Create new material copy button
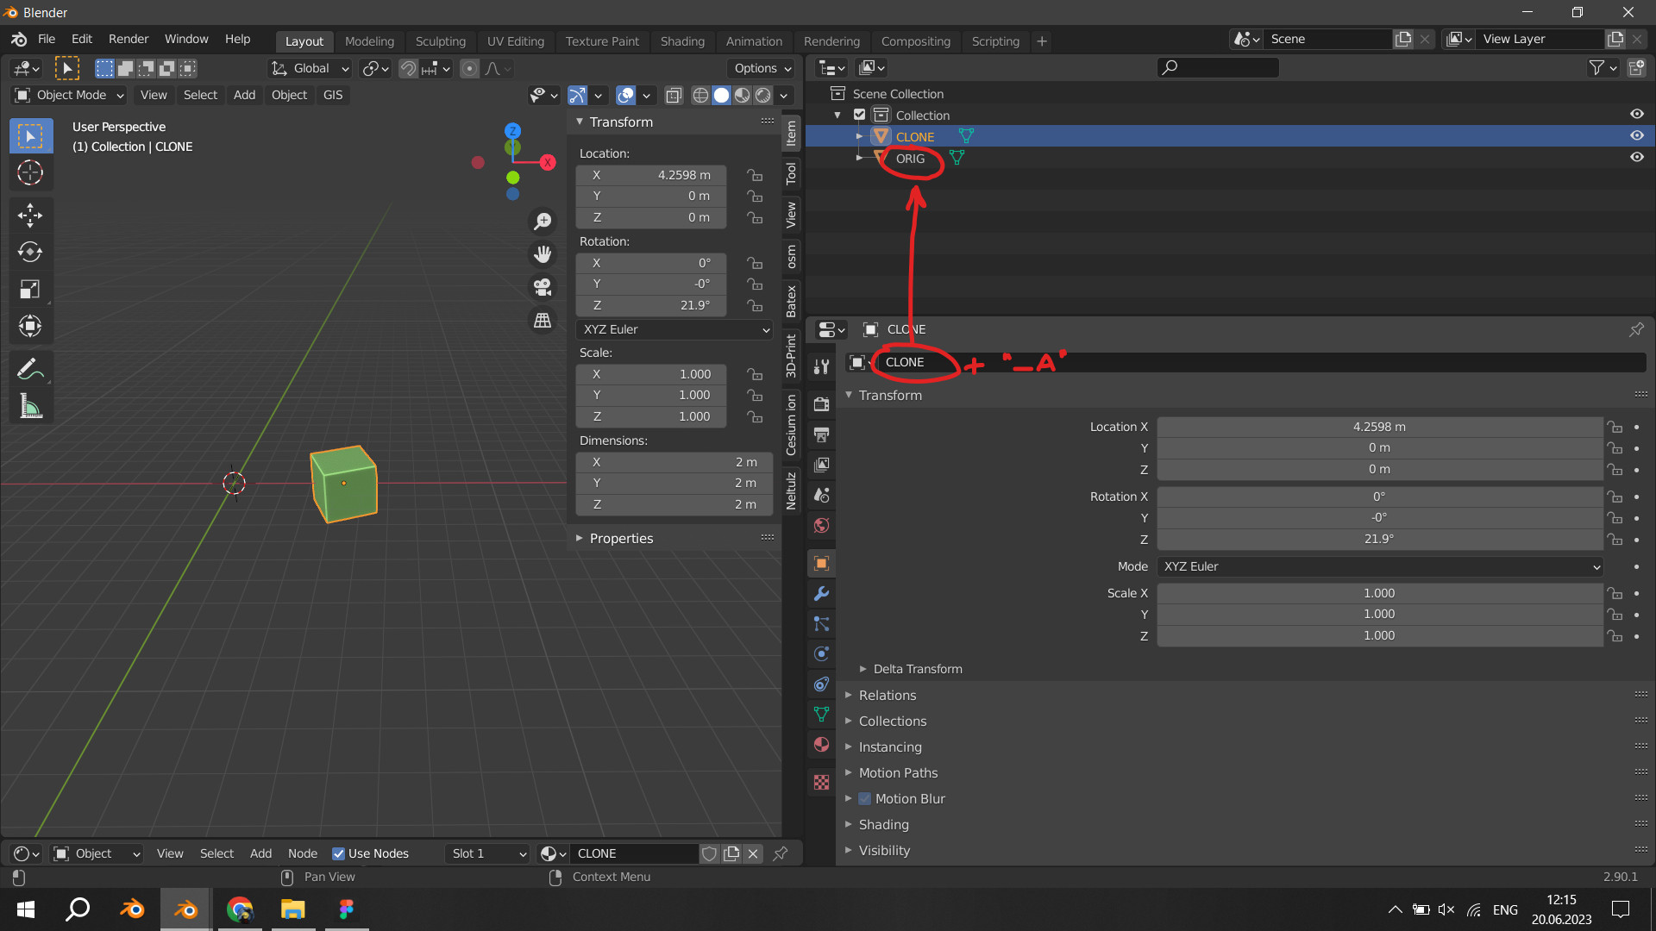This screenshot has height=931, width=1656. coord(731,853)
